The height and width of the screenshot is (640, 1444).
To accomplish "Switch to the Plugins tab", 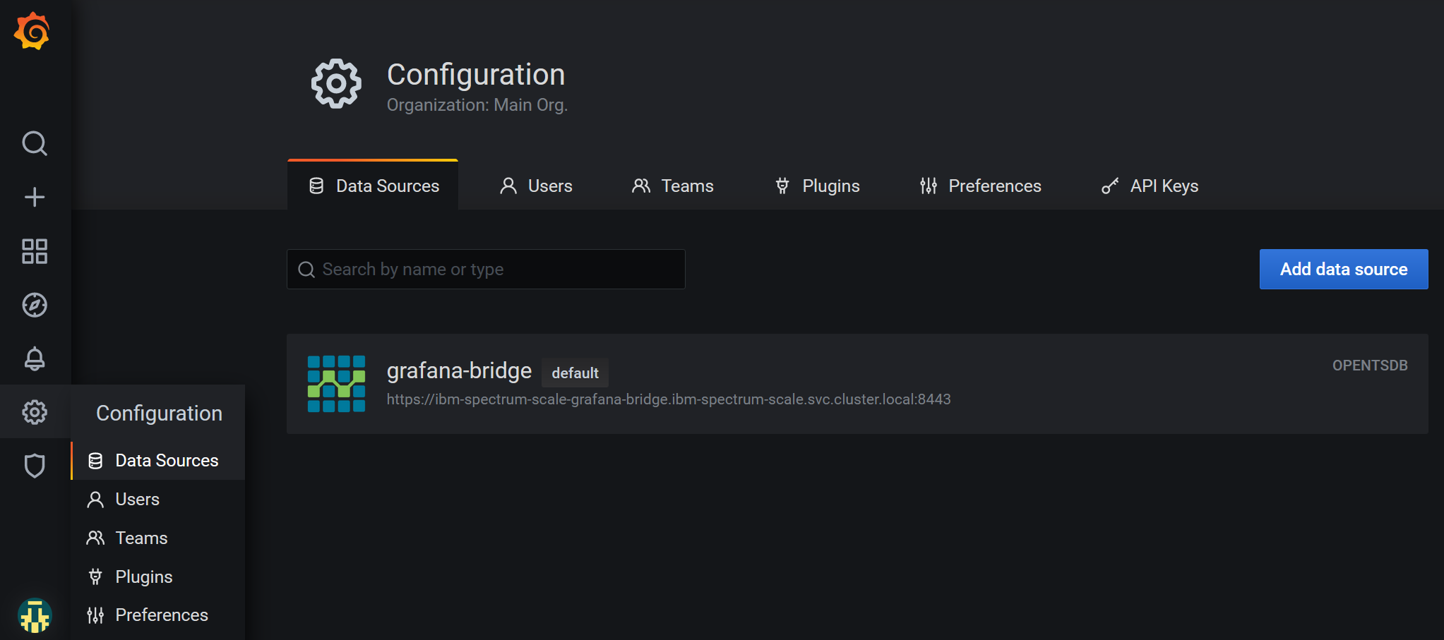I will tap(818, 186).
